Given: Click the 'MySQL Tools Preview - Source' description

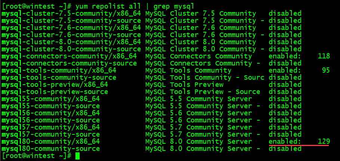Looking at the screenshot, I should [x=203, y=92].
